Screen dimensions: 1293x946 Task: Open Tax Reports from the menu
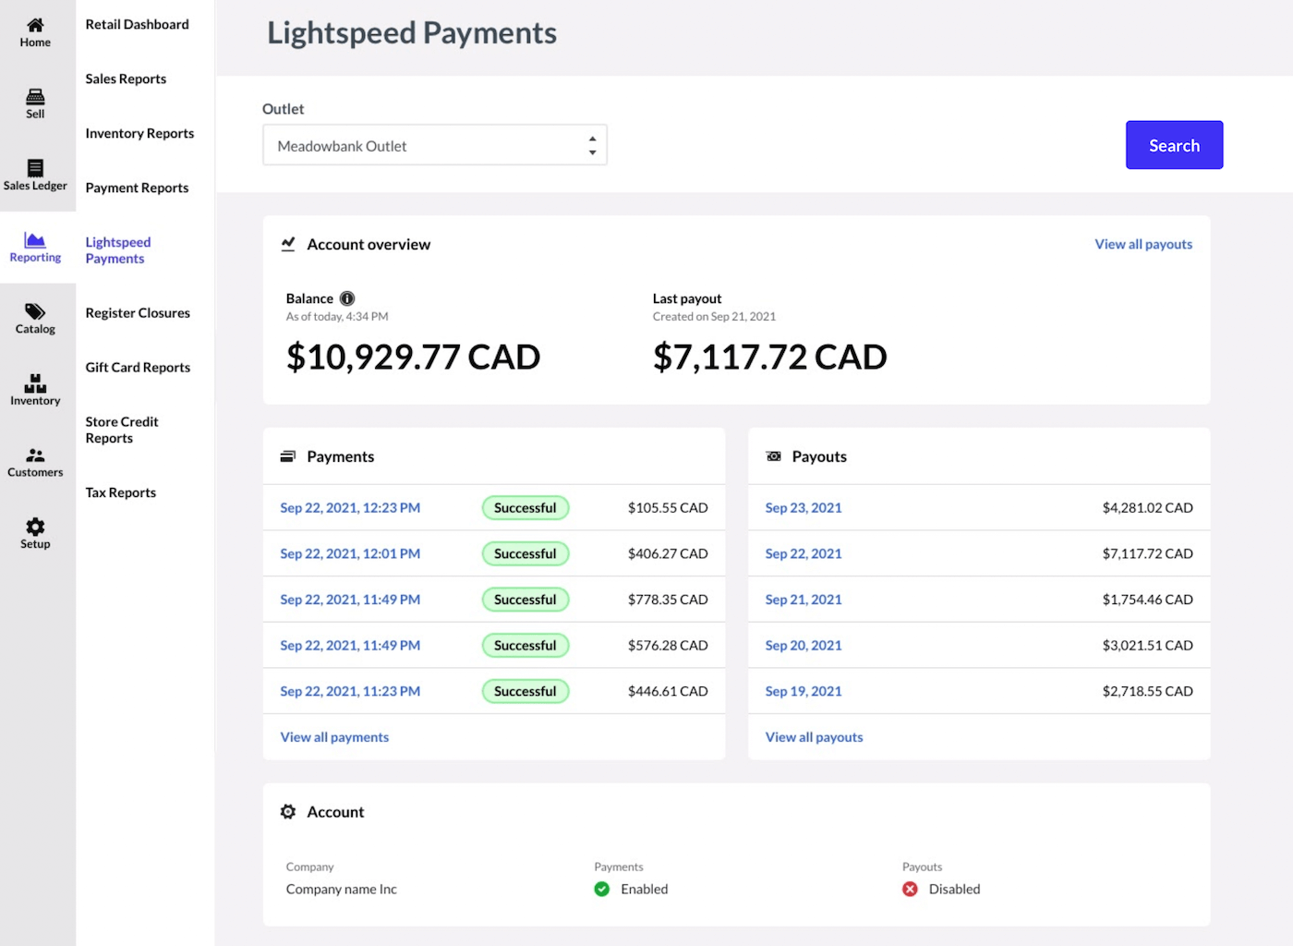tap(120, 492)
